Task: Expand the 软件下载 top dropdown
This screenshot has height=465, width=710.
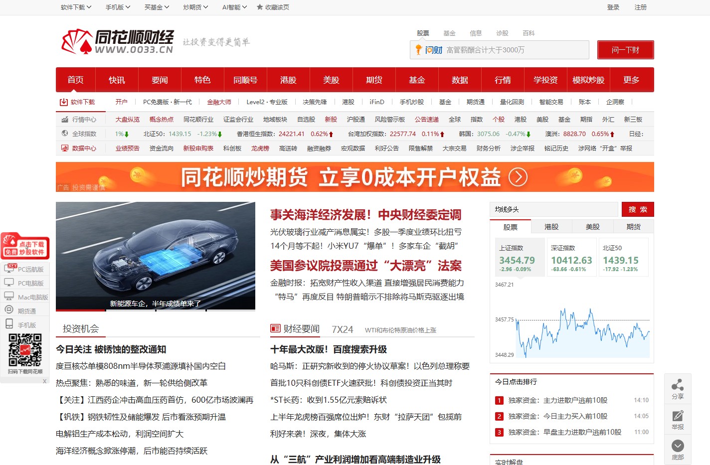Action: pos(76,7)
